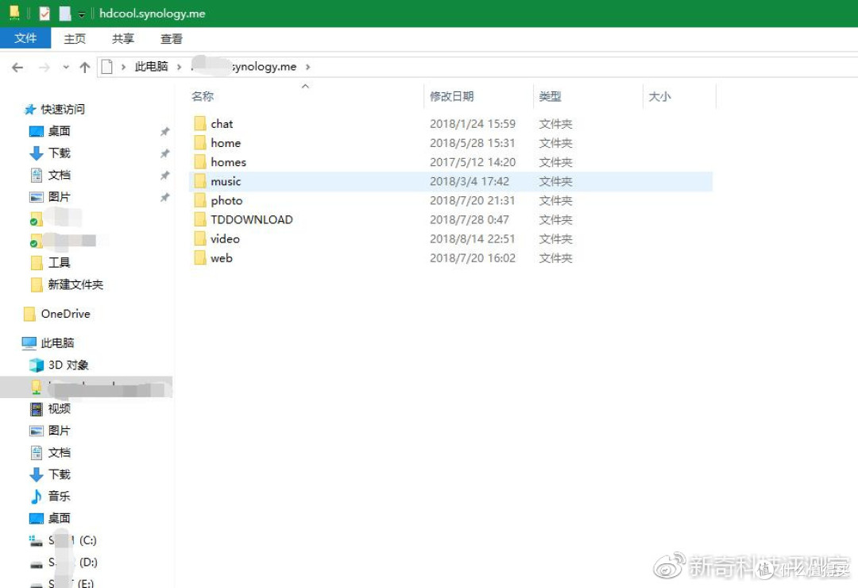Open the 文件 menu
Image resolution: width=858 pixels, height=588 pixels.
(26, 37)
